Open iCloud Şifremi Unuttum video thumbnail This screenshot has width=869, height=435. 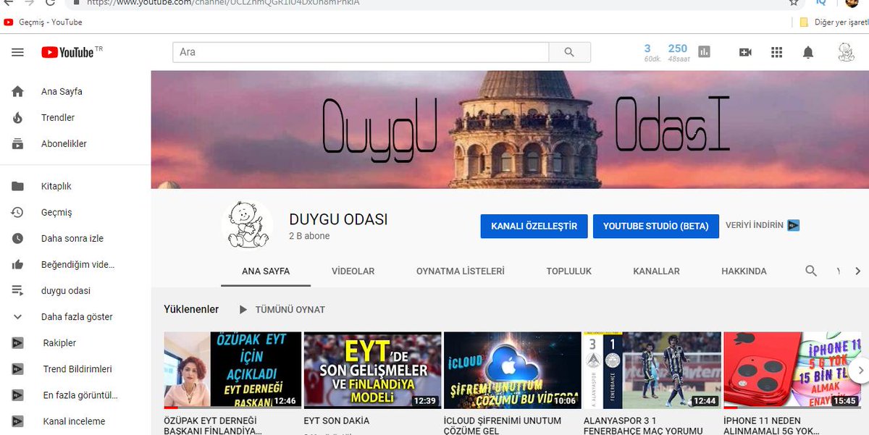coord(512,371)
